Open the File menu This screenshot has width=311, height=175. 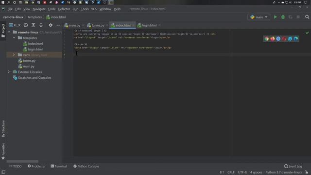pos(10,9)
